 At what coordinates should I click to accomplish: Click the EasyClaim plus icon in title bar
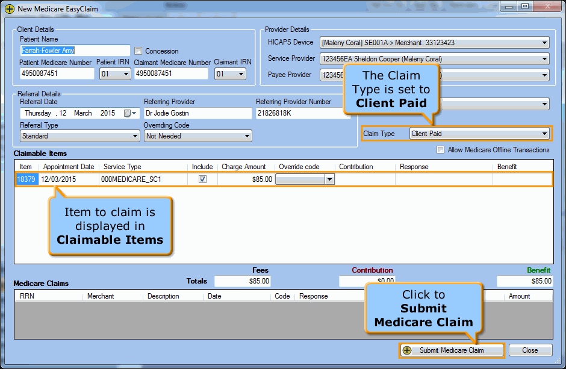(x=10, y=9)
